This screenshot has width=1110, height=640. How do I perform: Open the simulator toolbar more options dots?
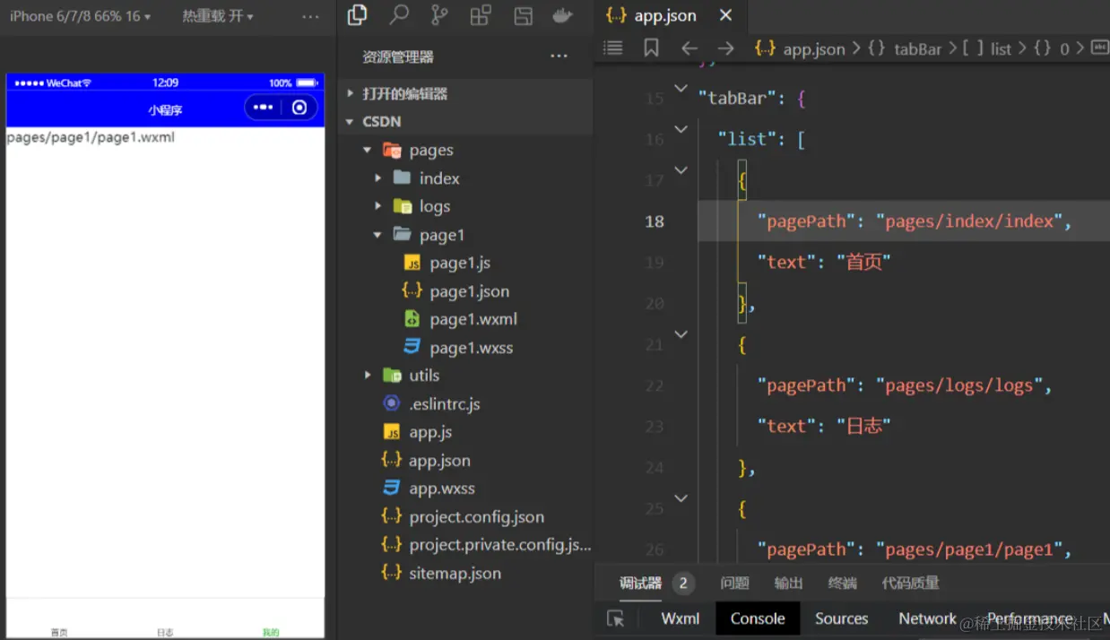(310, 16)
